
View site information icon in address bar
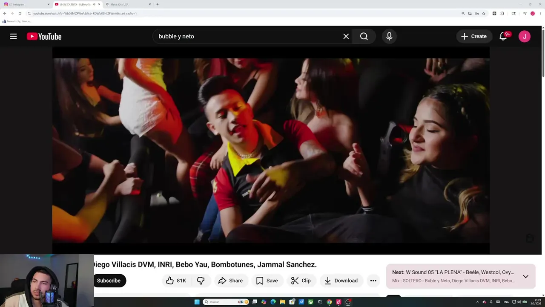[29, 13]
